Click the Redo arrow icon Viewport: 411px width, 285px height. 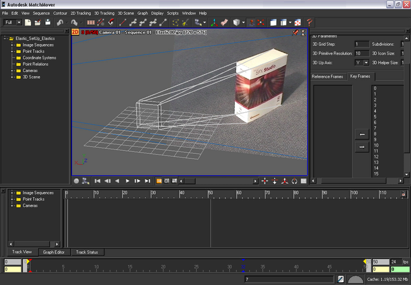pos(74,23)
